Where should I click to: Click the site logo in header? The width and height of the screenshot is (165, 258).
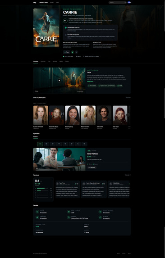point(35,2)
